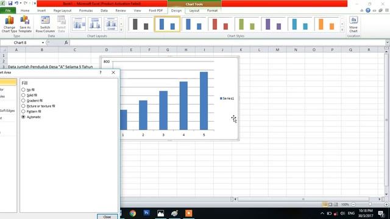Select the Page Layout view button
The height and width of the screenshot is (219, 390).
(330, 204)
